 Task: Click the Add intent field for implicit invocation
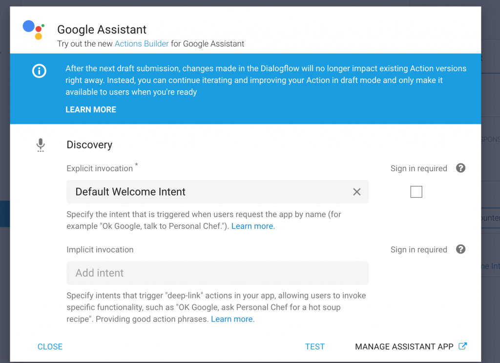coord(217,273)
